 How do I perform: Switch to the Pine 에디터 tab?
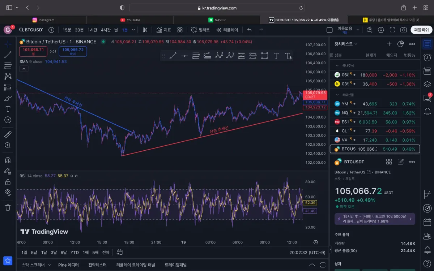click(68, 265)
